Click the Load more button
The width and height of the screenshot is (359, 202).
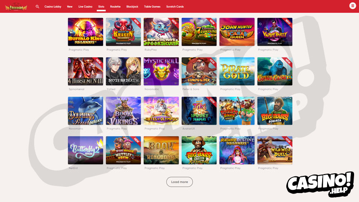pos(179,182)
